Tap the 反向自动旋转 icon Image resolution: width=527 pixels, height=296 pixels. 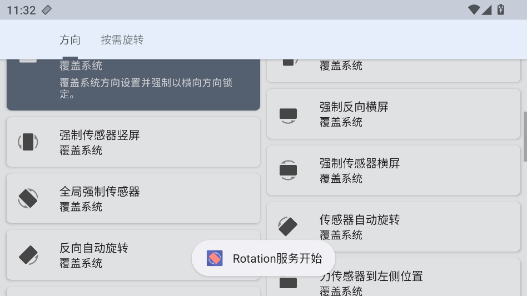(28, 255)
